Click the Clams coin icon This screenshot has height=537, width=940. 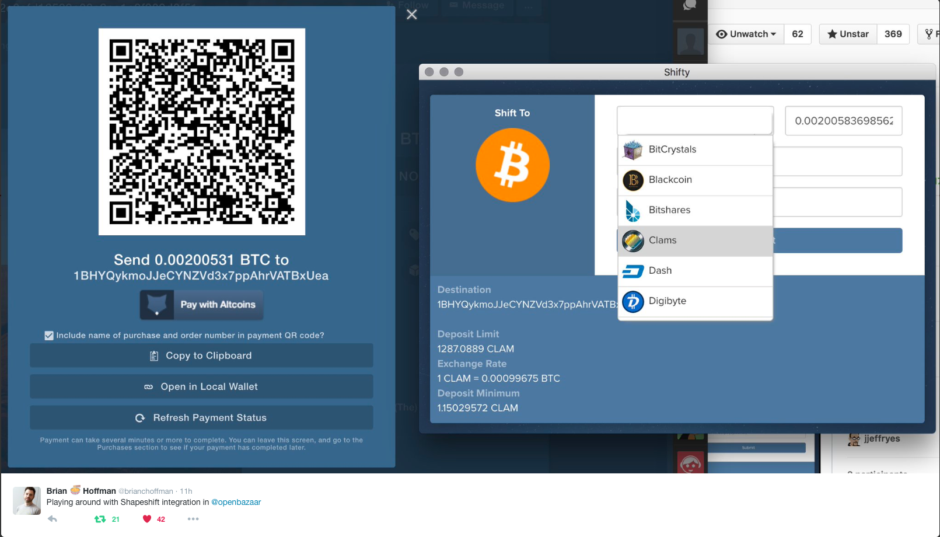pyautogui.click(x=633, y=241)
